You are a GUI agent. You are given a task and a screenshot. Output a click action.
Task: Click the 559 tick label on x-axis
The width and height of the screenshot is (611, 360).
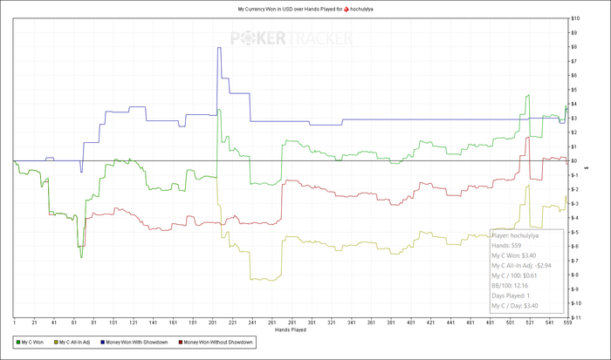(567, 323)
